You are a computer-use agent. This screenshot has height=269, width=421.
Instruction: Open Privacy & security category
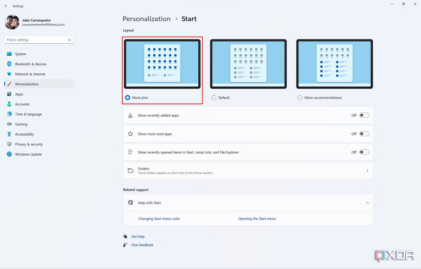tap(39, 144)
